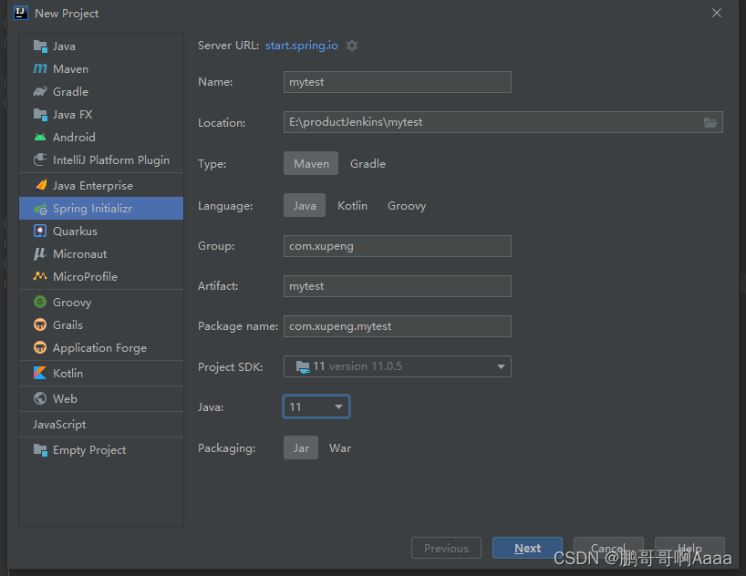Viewport: 746px width, 576px height.
Task: Browse Location with the folder icon
Action: point(710,123)
